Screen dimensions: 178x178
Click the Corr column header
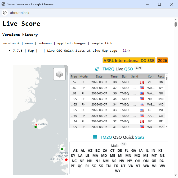[151, 76]
